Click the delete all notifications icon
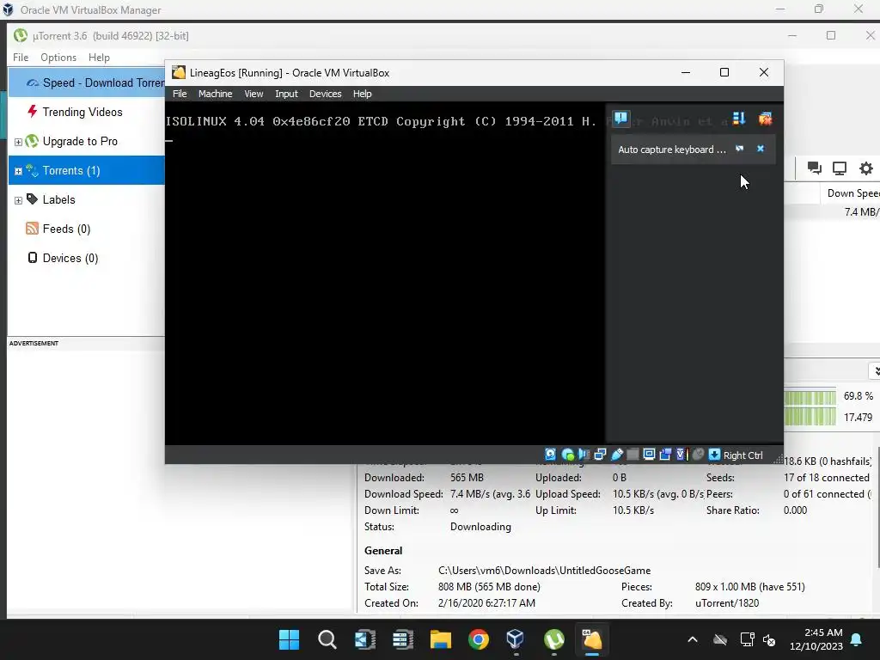This screenshot has width=880, height=660. click(765, 119)
